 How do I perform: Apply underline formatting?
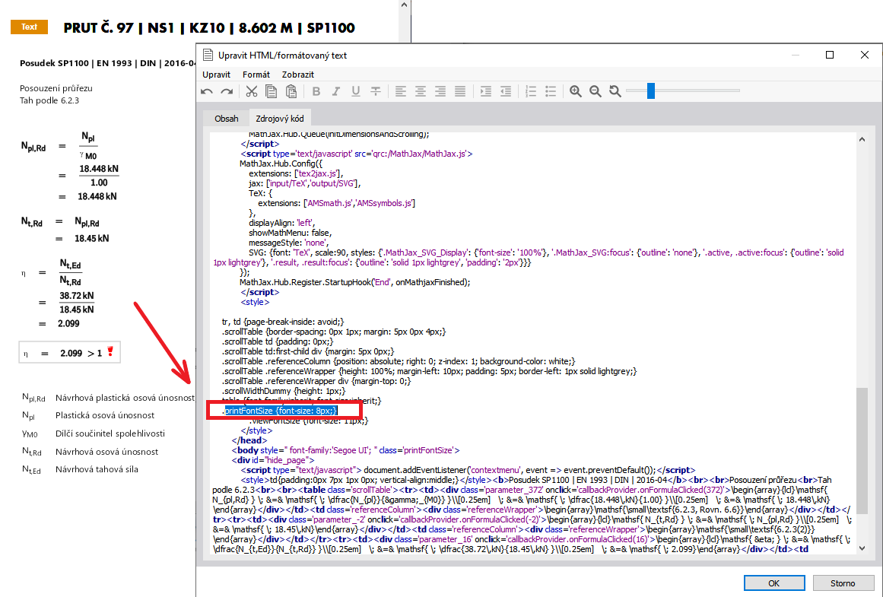tap(356, 91)
